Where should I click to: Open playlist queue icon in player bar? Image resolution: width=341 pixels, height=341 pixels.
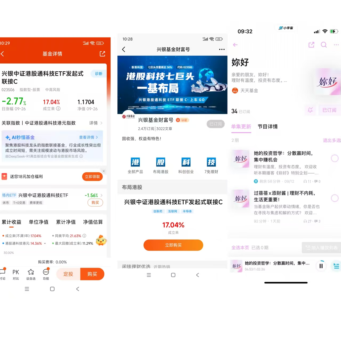pyautogui.click(x=336, y=266)
